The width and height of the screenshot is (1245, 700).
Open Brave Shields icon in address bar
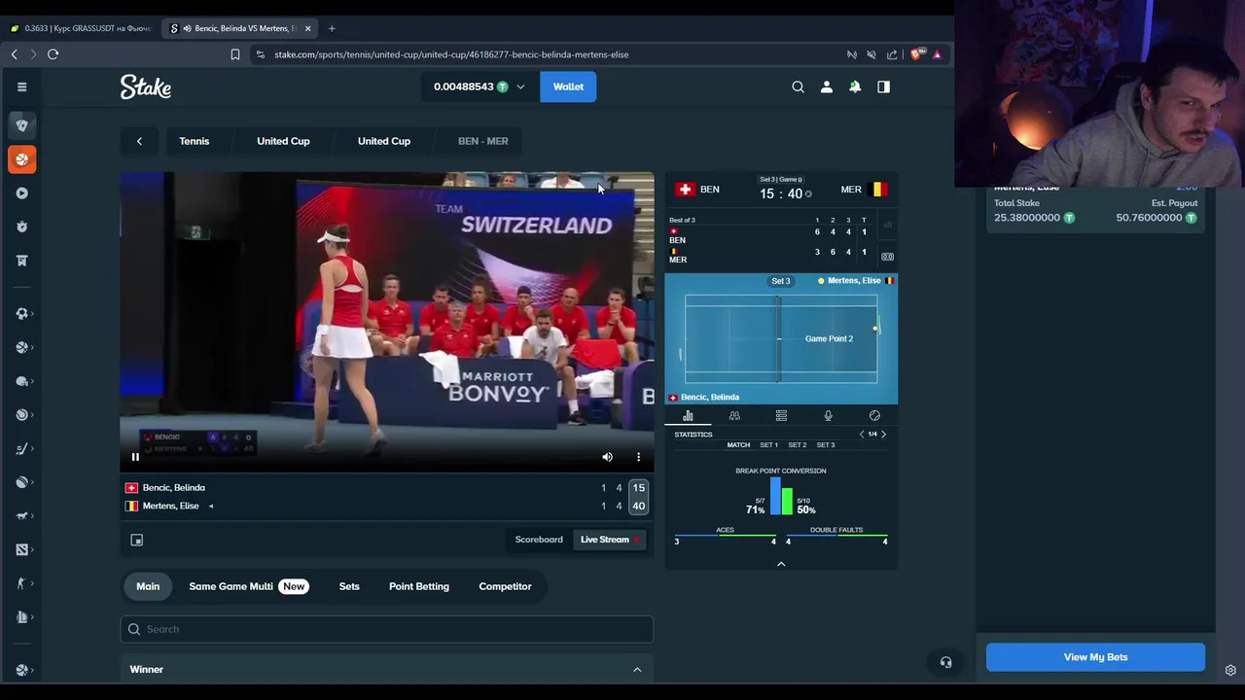click(x=915, y=54)
